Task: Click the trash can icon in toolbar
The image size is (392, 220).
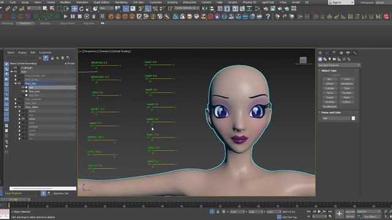Action: click(94, 16)
